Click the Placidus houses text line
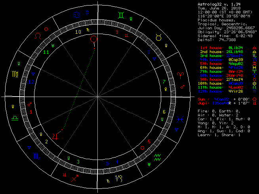Viewport: 259px width, 194px height. (x=216, y=20)
